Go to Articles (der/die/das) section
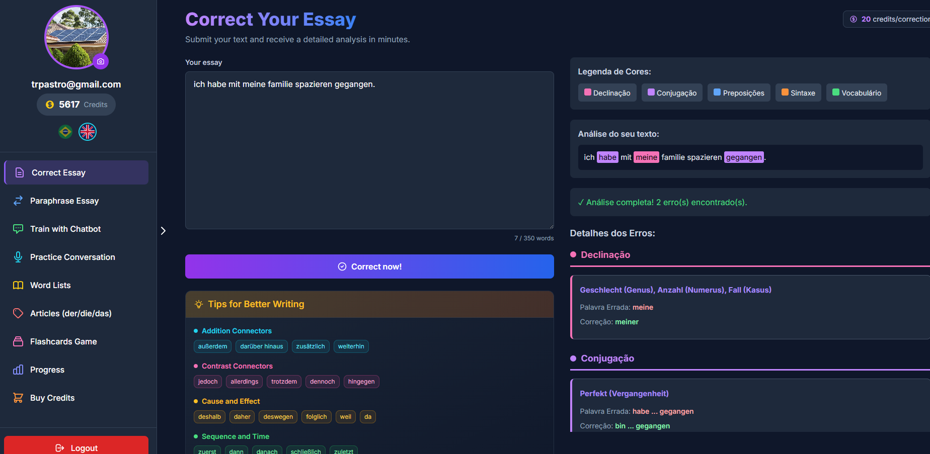Image resolution: width=930 pixels, height=454 pixels. click(70, 313)
